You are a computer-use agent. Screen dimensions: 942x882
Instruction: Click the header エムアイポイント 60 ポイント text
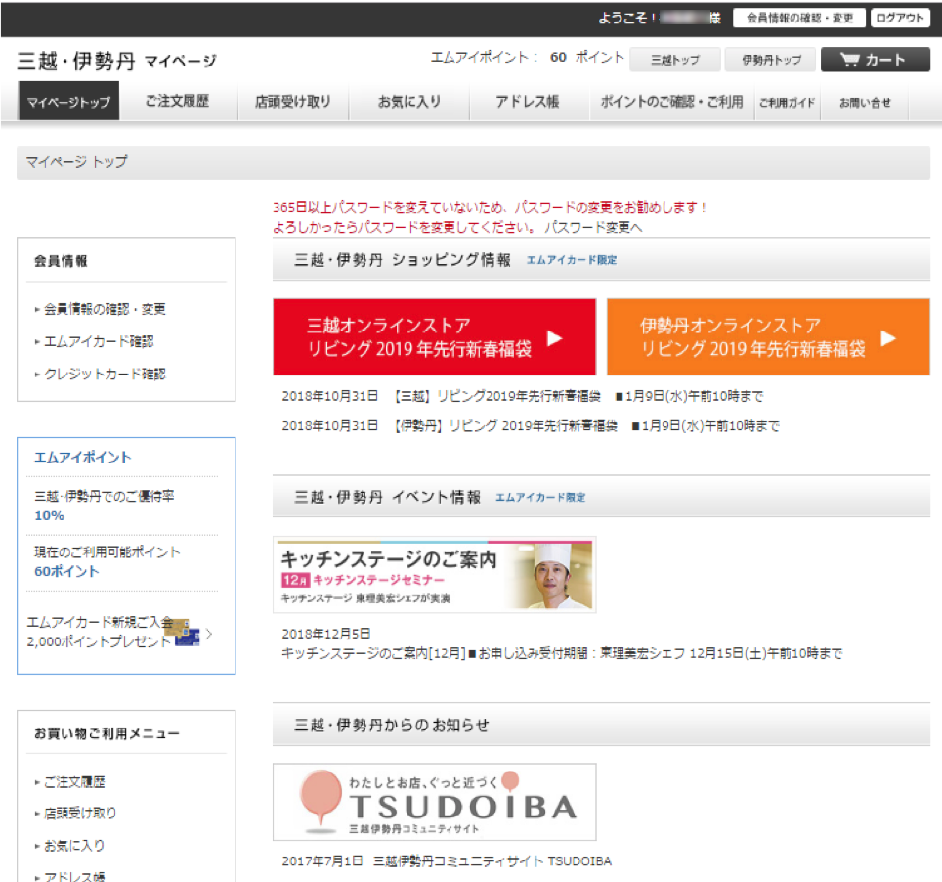tap(528, 57)
